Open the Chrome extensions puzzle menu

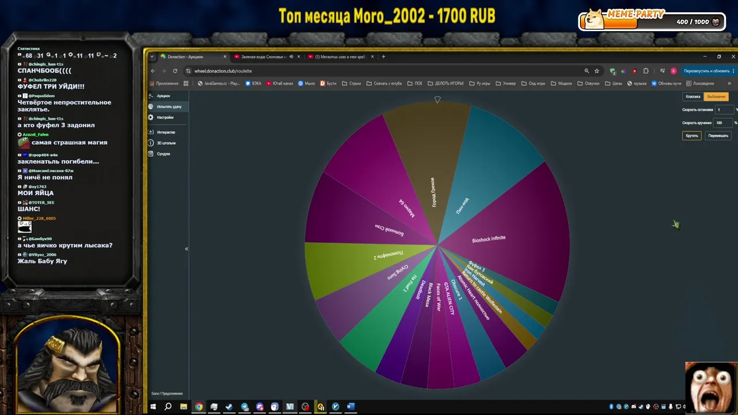(x=646, y=71)
